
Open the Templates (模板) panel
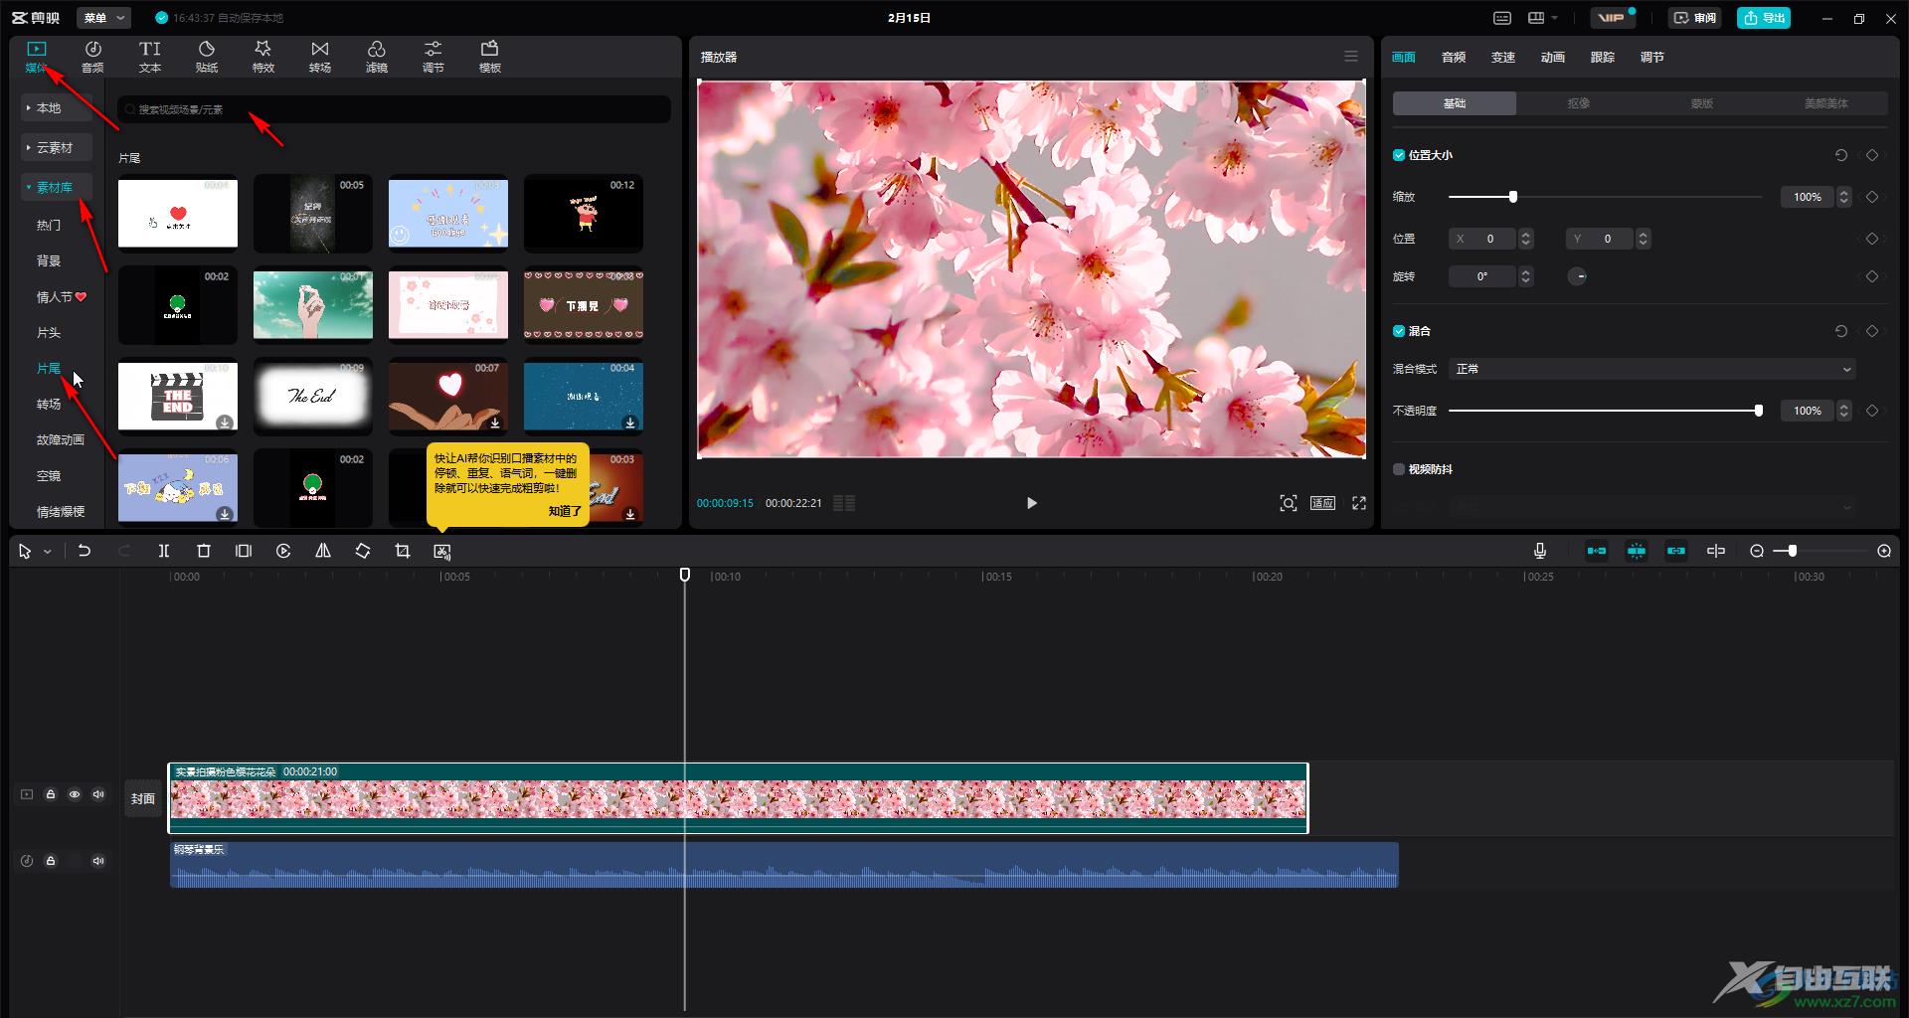(x=490, y=57)
